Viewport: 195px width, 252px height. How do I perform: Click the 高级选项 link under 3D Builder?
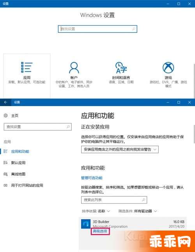tap(100, 231)
